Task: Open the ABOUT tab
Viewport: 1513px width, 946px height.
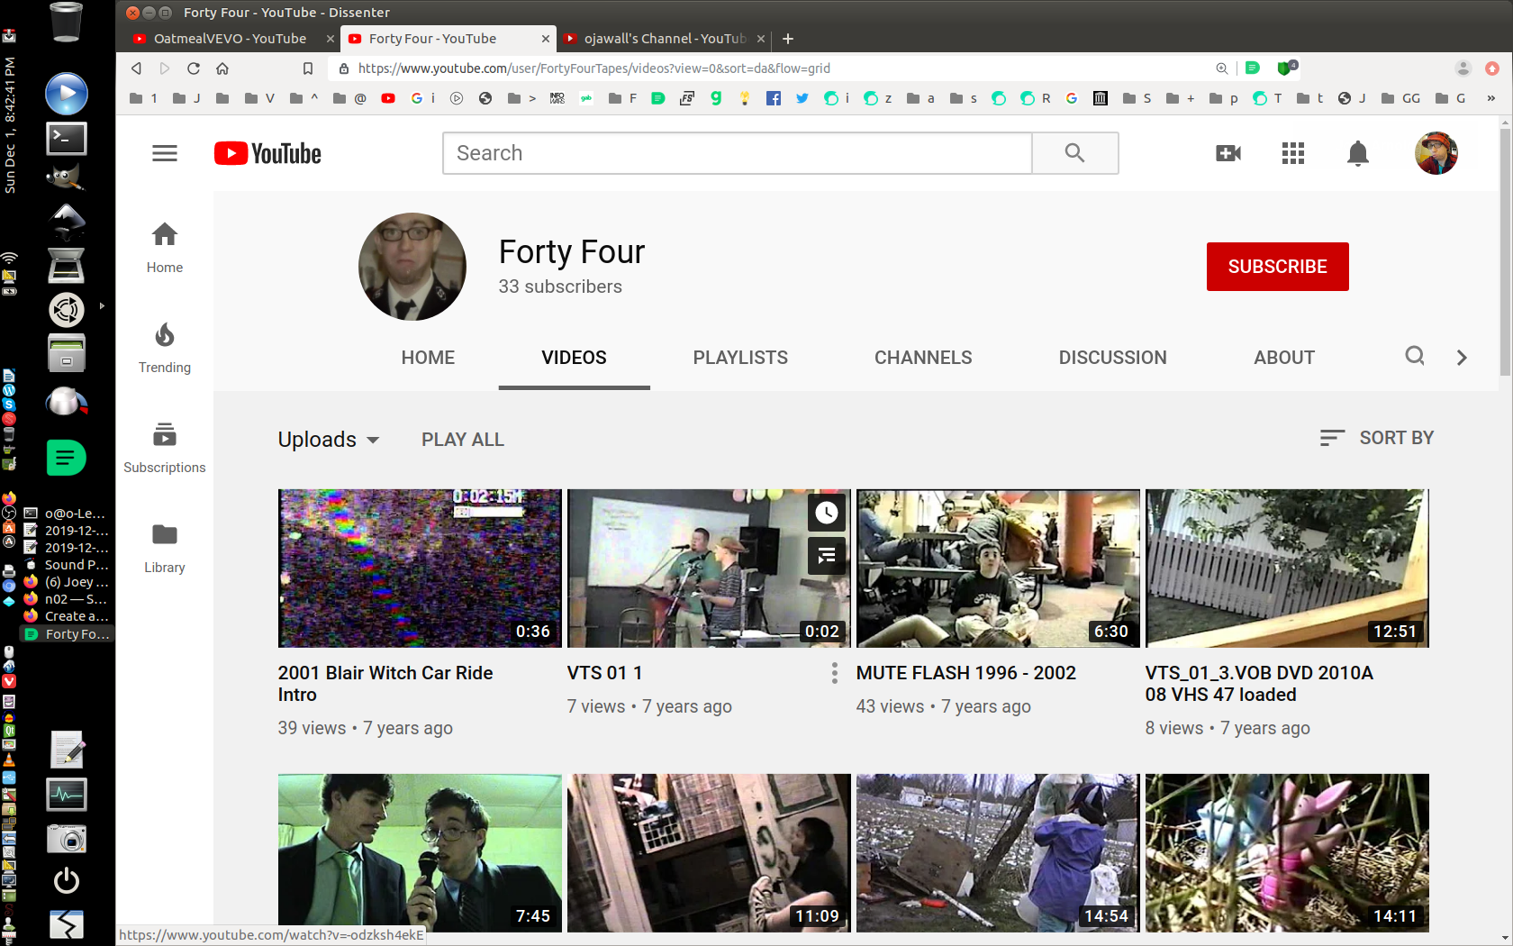Action: 1284,358
